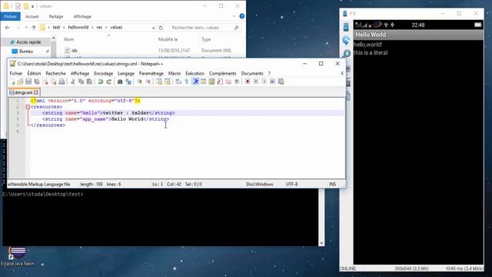
Task: Click the Close All toolbar icon
Action: [x=53, y=82]
